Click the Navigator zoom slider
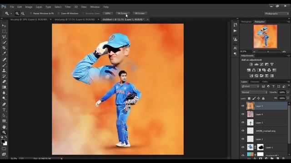The image size is (291, 163). click(268, 52)
